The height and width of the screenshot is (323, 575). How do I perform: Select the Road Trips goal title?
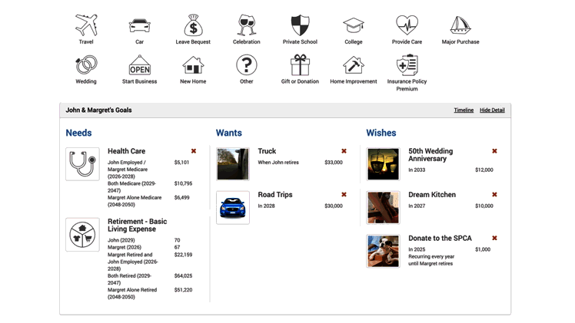[275, 195]
